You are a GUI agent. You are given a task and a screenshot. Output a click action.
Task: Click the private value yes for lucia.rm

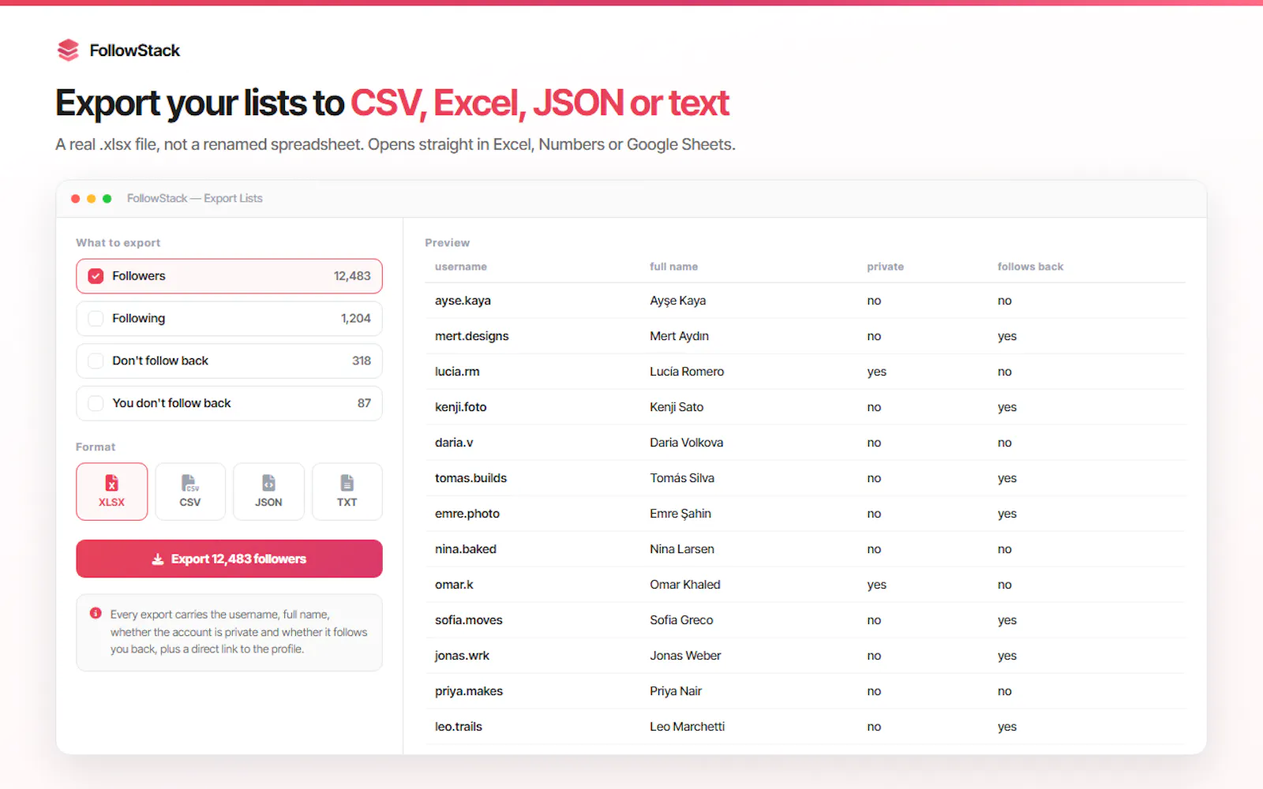point(877,372)
